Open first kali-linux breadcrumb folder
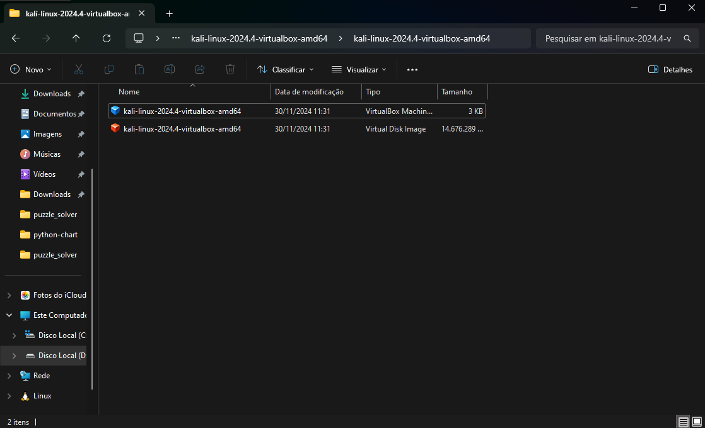 point(259,38)
